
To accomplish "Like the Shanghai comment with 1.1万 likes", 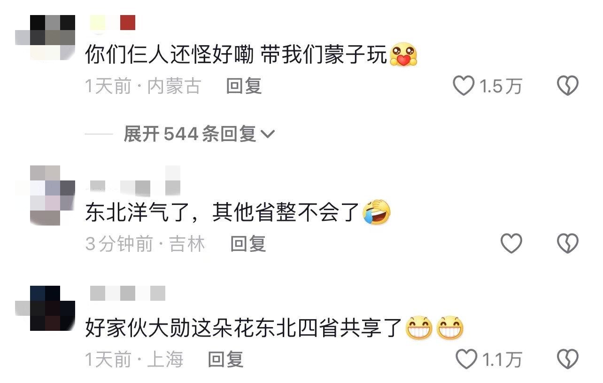I will [x=467, y=360].
